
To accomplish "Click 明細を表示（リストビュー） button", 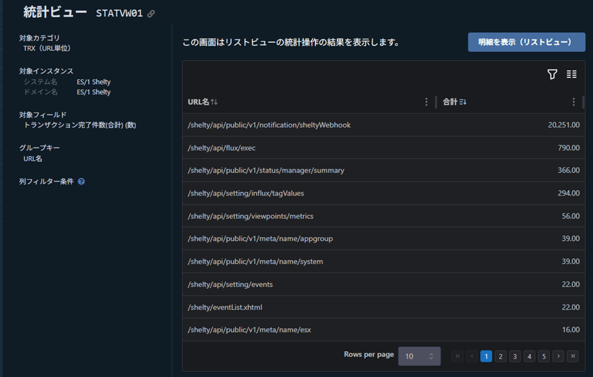I will click(526, 42).
